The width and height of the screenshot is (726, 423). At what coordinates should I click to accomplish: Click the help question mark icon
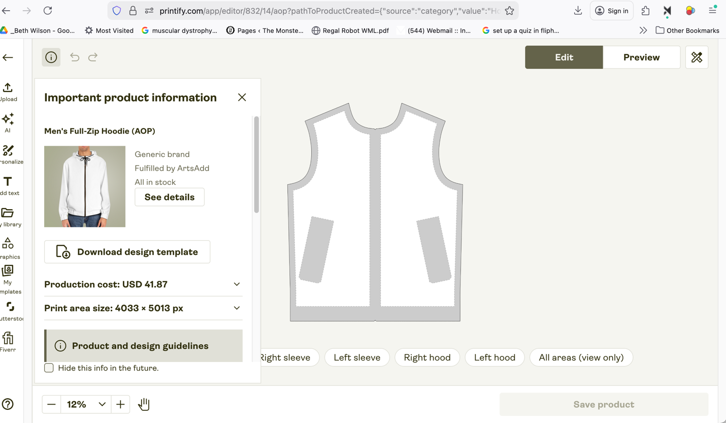pyautogui.click(x=8, y=404)
